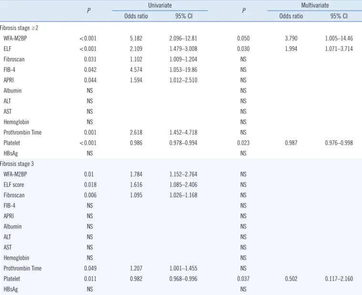Select the 'Fibrosis stage ≥2' section heading
Screen dimensions: 362x295
point(19,28)
